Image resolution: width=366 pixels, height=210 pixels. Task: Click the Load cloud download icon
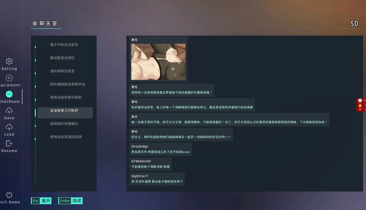click(9, 127)
